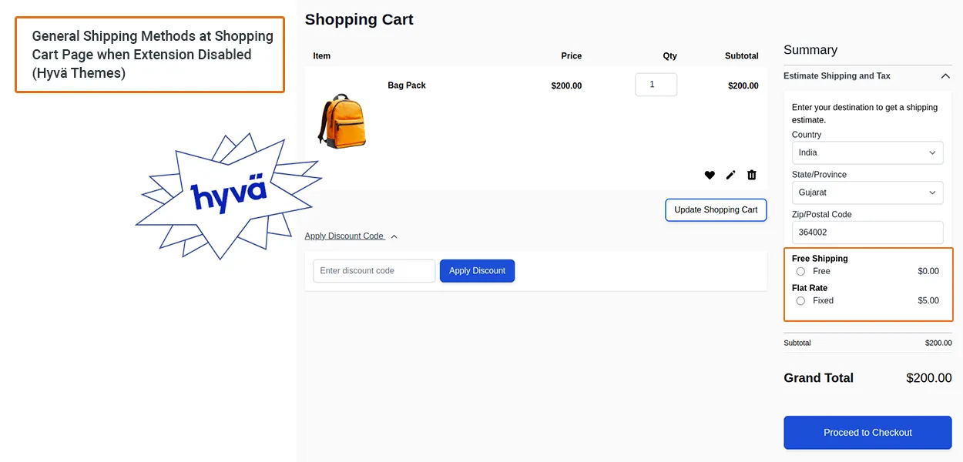The width and height of the screenshot is (963, 462).
Task: Collapse the Estimate Shipping and Tax section
Action: [x=945, y=76]
